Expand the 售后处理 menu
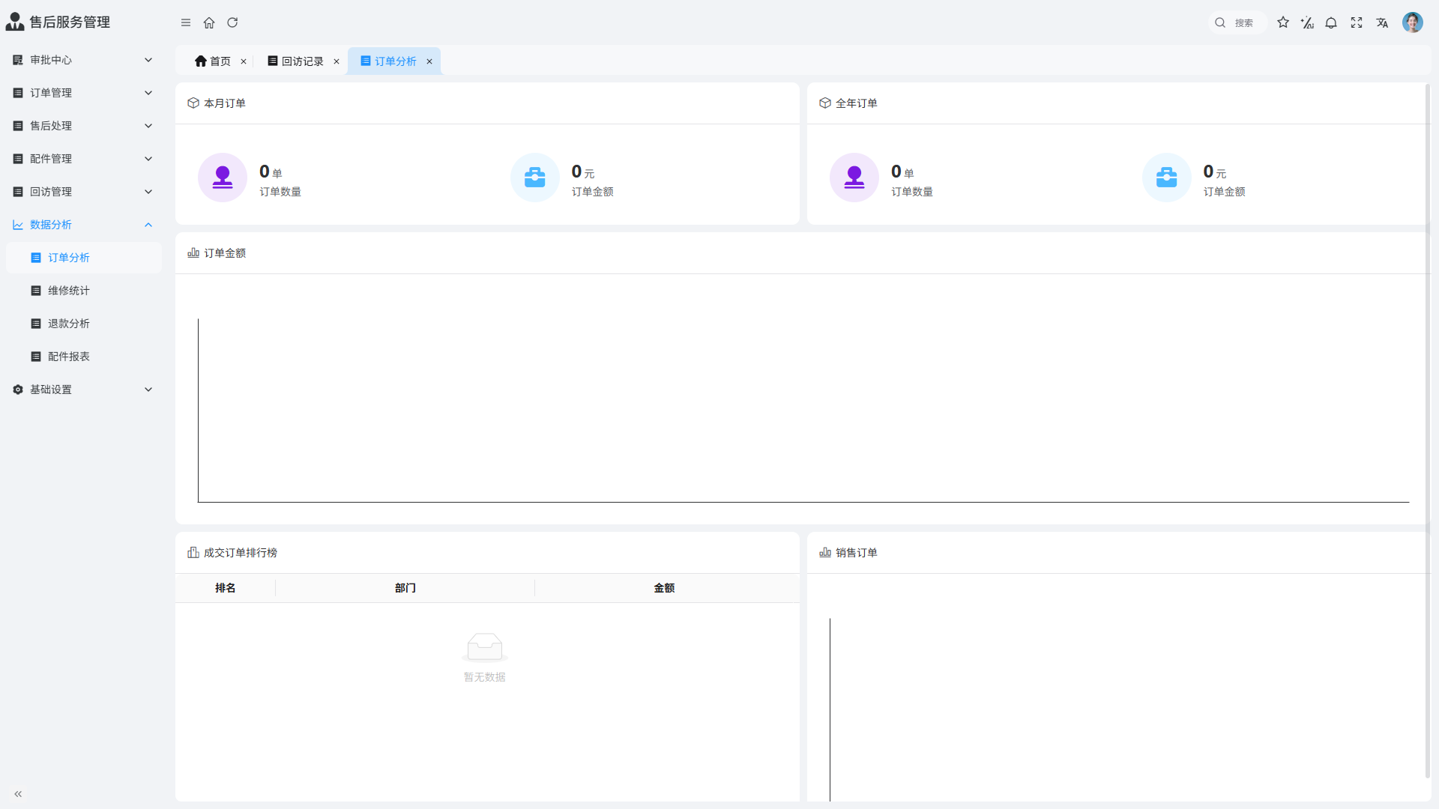The width and height of the screenshot is (1439, 809). click(x=82, y=126)
